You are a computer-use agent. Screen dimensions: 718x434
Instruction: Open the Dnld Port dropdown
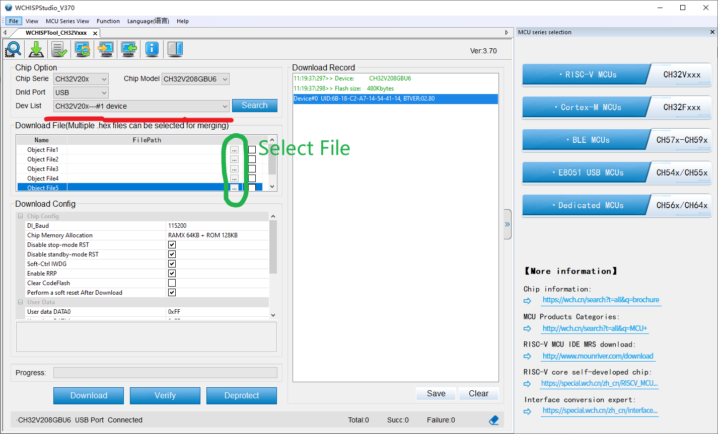click(x=81, y=93)
